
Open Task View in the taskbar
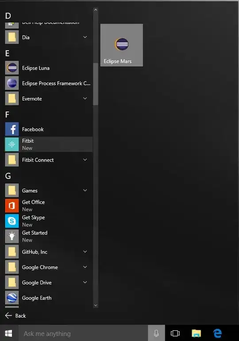(x=175, y=333)
